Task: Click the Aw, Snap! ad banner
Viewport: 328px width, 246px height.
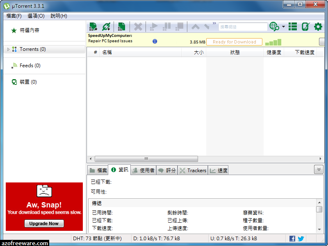Action: [x=44, y=207]
